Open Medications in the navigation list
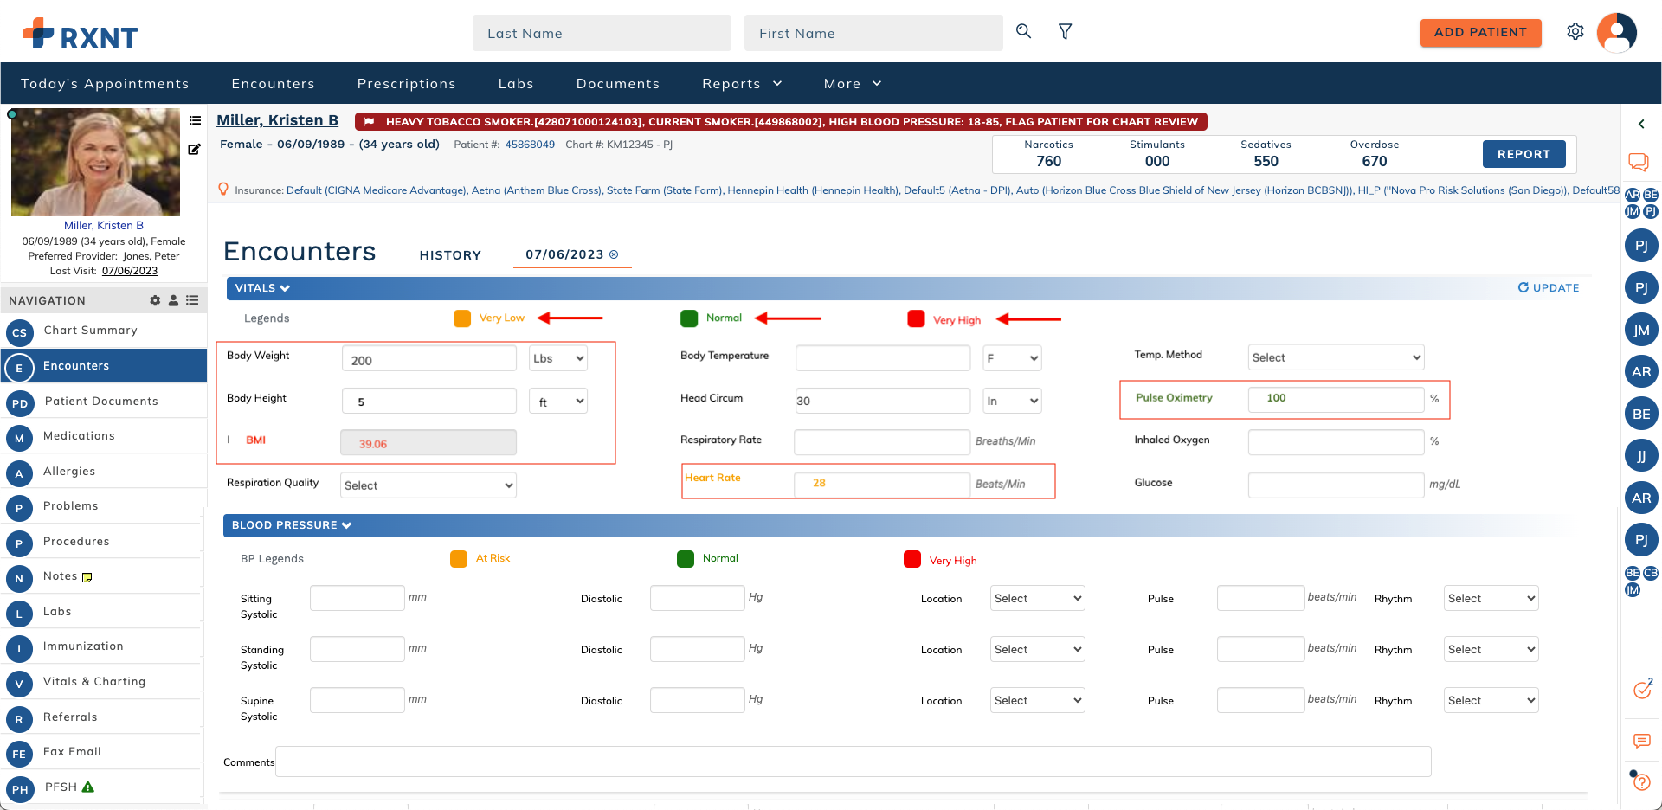 tap(79, 436)
